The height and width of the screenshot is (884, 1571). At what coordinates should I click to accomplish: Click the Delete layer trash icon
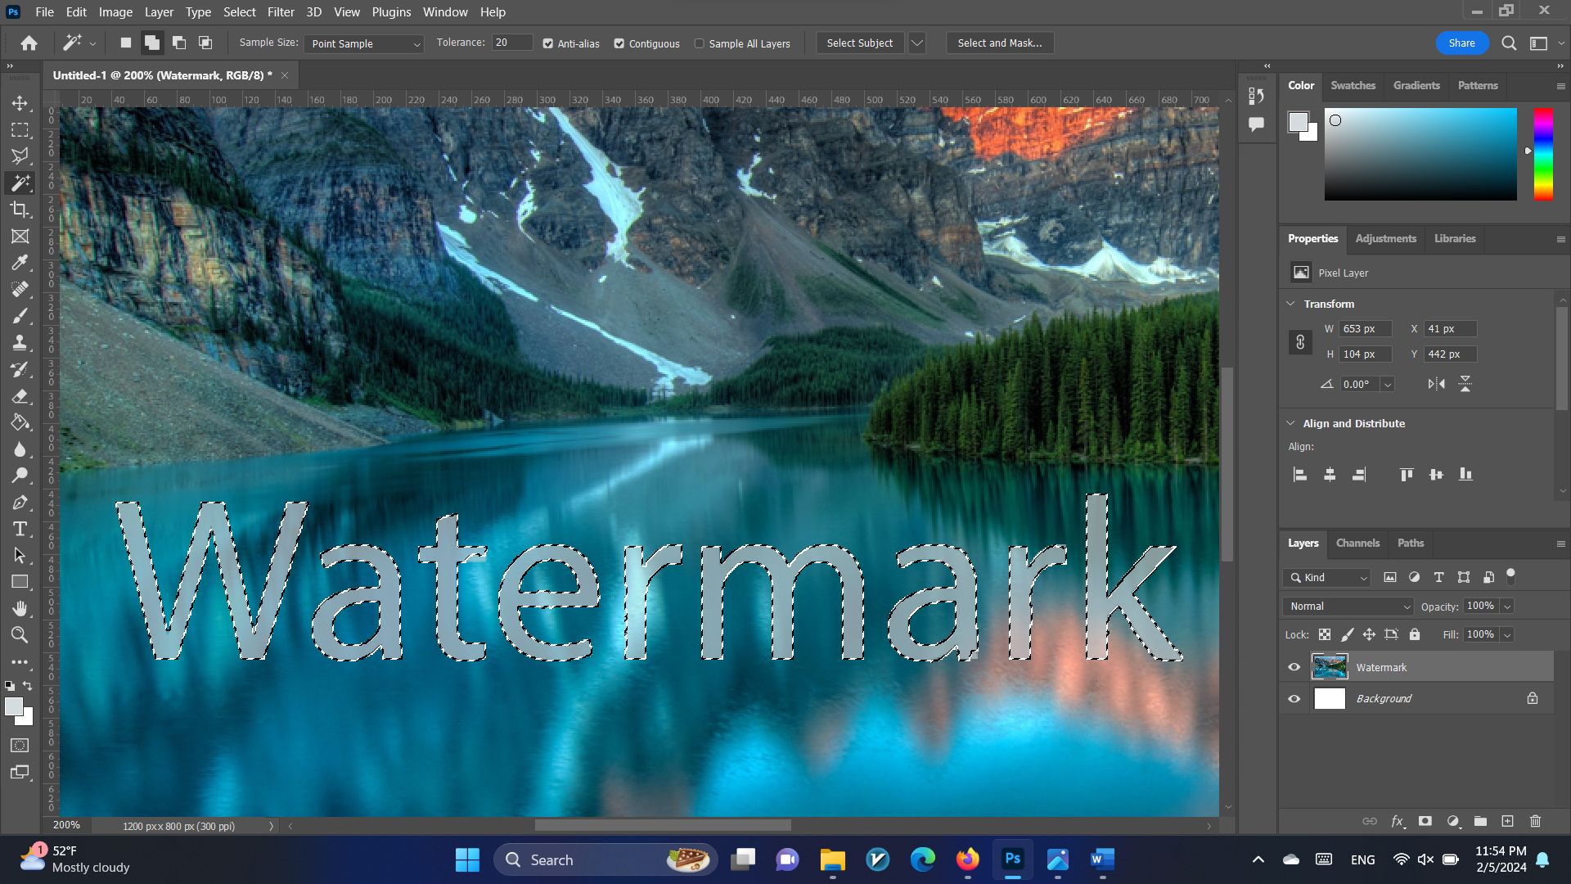coord(1535,821)
